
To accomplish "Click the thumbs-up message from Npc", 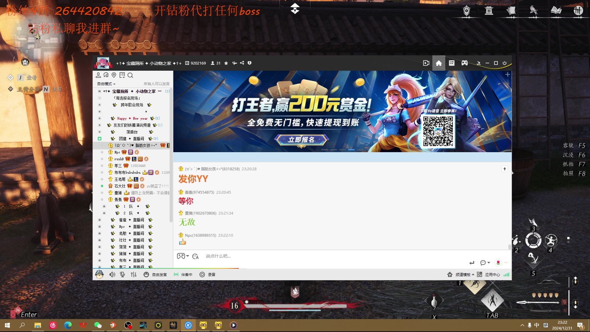I will coord(183,242).
